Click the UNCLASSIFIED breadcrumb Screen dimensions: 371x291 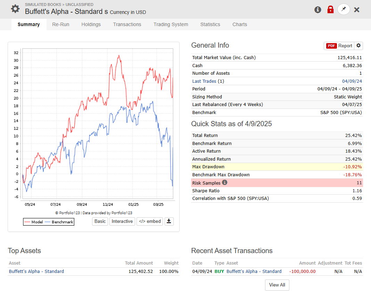(79, 5)
